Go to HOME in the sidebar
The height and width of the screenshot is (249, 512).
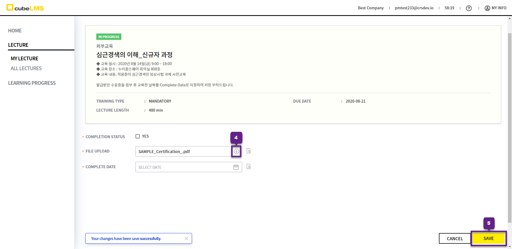[x=15, y=31]
